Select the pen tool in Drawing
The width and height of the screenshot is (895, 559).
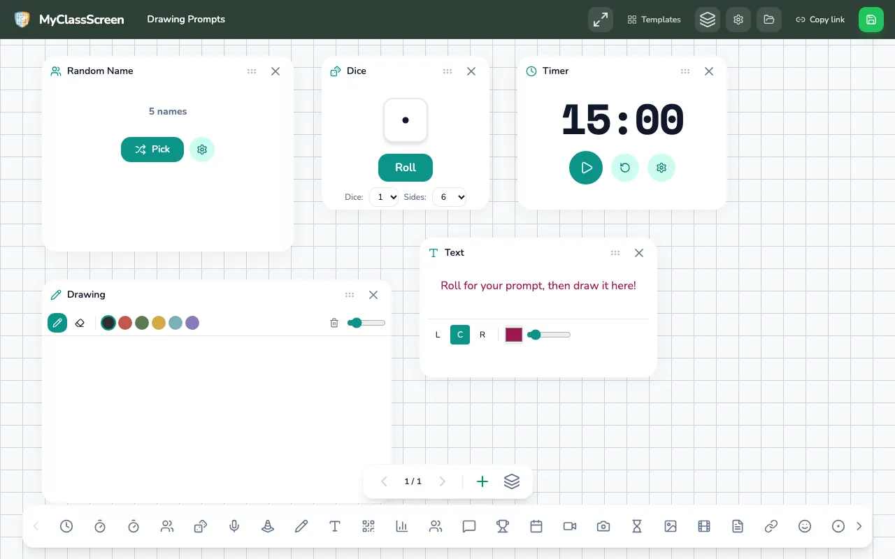pyautogui.click(x=57, y=323)
